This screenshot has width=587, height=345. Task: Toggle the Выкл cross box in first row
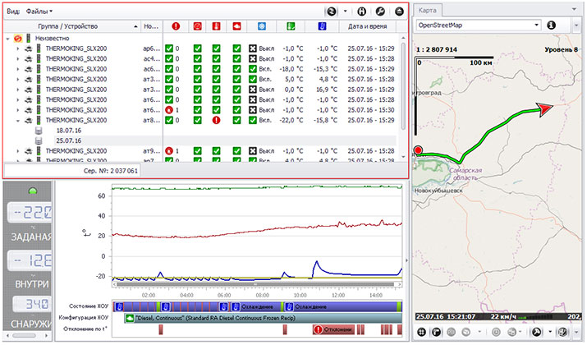[x=253, y=48]
